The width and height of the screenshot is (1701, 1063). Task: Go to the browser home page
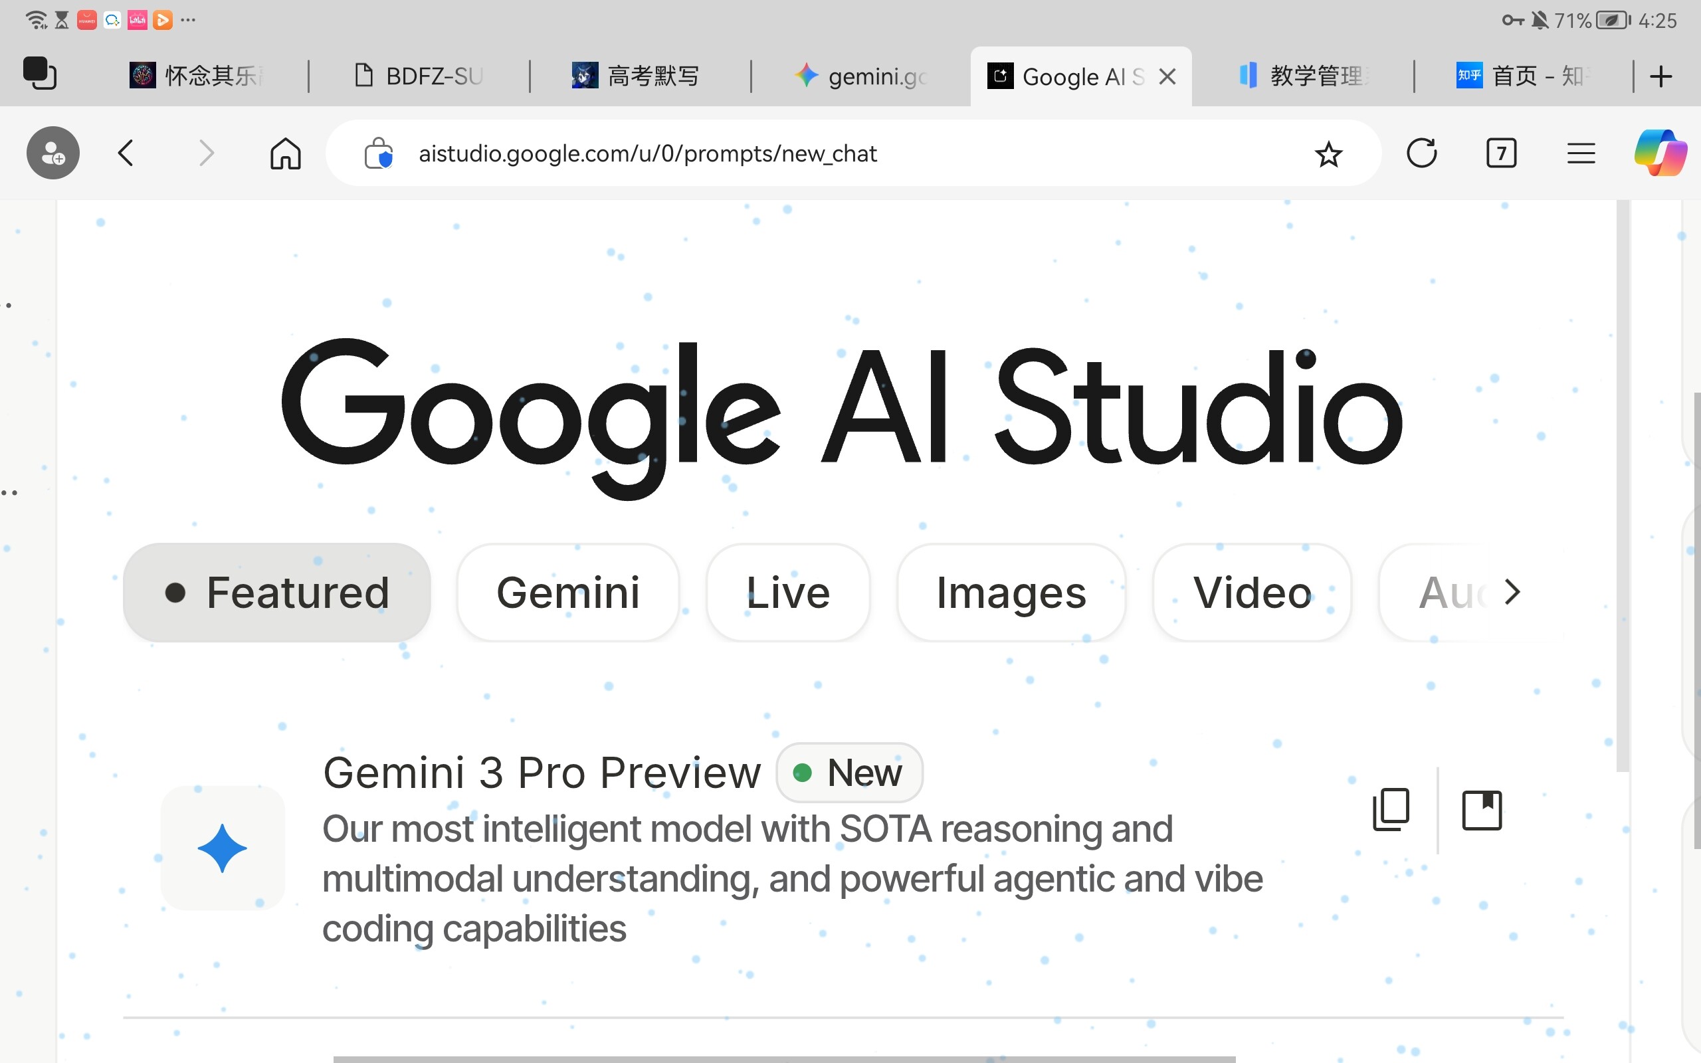point(285,153)
